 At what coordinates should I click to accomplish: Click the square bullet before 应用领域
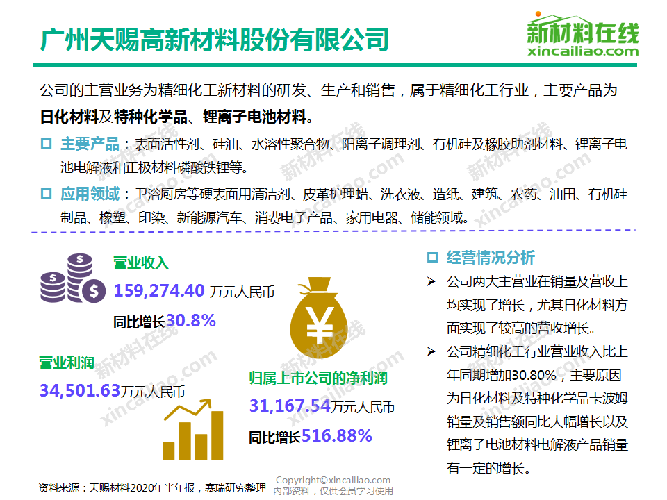click(x=46, y=194)
